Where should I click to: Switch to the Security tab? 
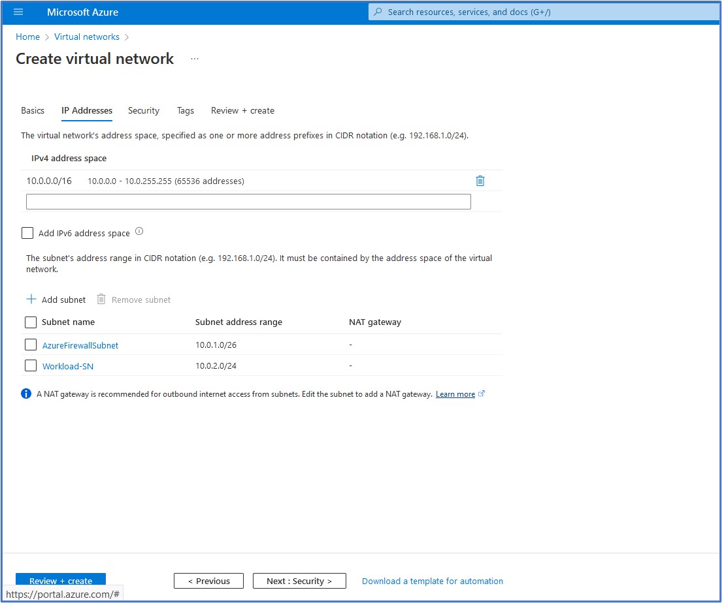coord(144,110)
